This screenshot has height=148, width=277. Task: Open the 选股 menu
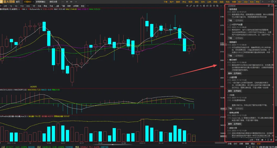222,2
